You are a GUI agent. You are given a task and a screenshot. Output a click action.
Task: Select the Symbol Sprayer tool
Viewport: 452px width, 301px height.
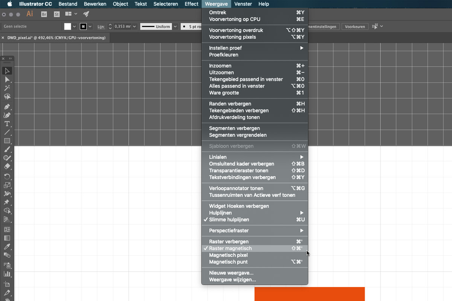(x=7, y=265)
